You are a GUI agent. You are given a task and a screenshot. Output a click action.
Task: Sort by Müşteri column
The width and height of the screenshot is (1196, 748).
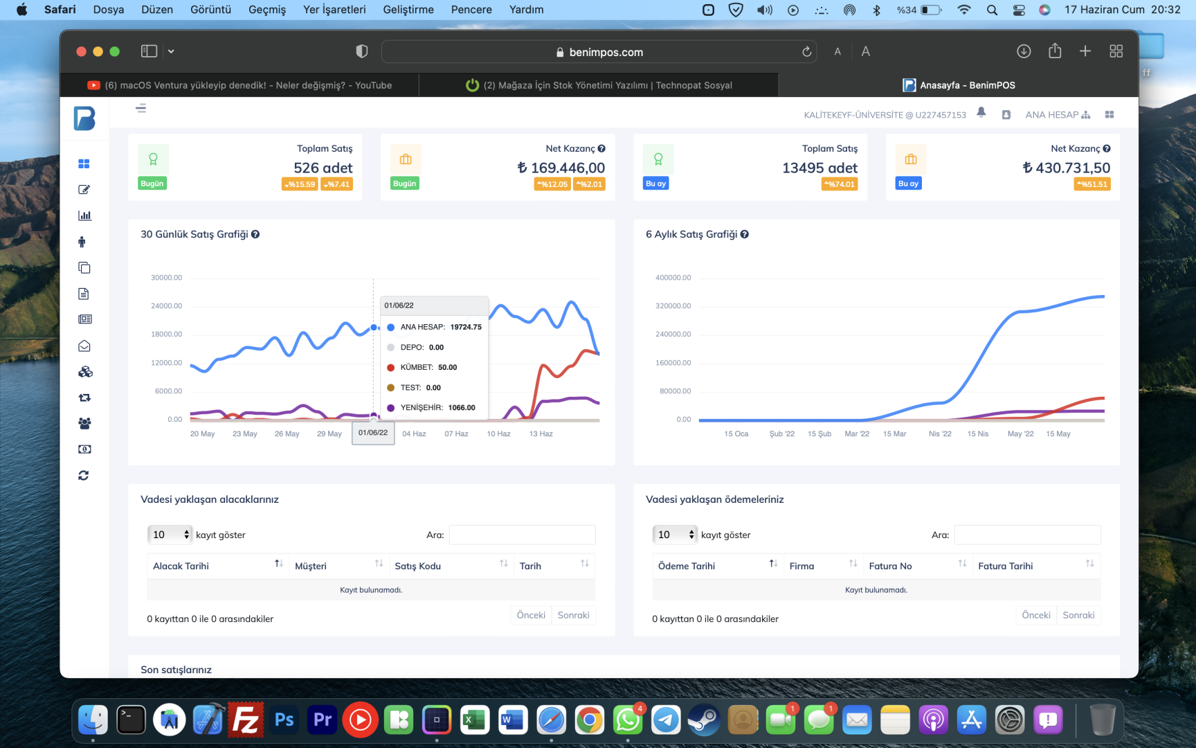[339, 566]
